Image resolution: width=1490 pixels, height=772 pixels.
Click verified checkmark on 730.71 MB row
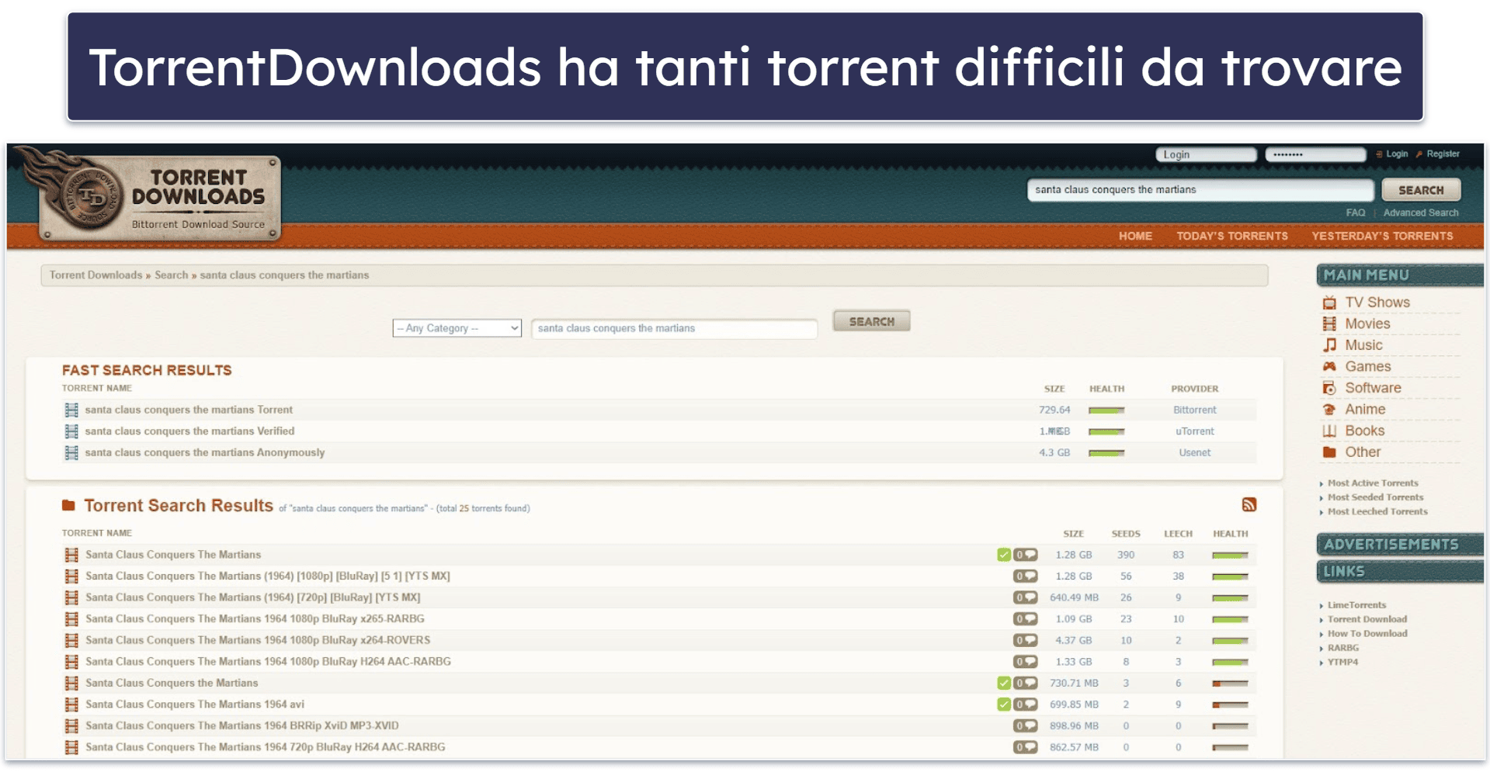[1004, 683]
